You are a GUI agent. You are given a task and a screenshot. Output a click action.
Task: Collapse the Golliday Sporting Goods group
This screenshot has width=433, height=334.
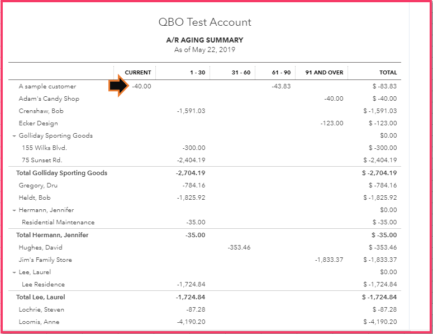pyautogui.click(x=14, y=136)
